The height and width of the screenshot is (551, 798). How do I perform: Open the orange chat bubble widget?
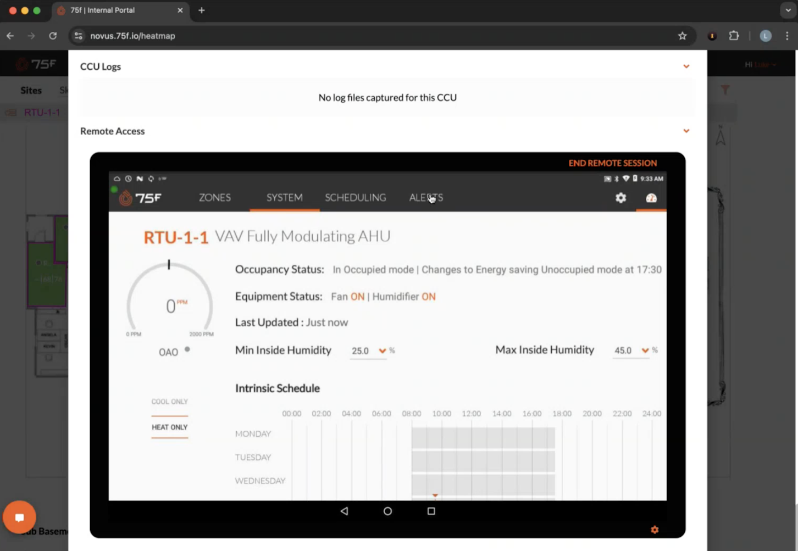19,517
